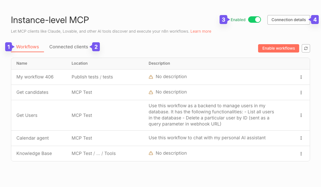Click the three-dot menu beside Calendar agent

coord(301,138)
